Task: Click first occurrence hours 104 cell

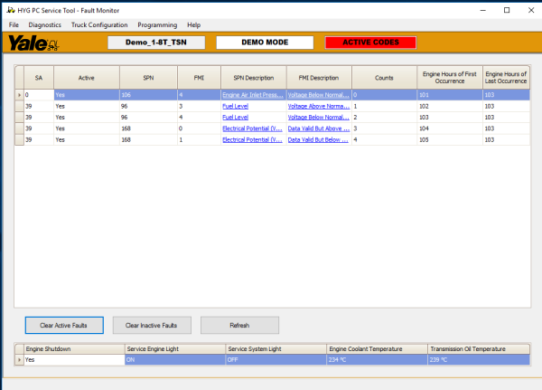Action: point(450,128)
